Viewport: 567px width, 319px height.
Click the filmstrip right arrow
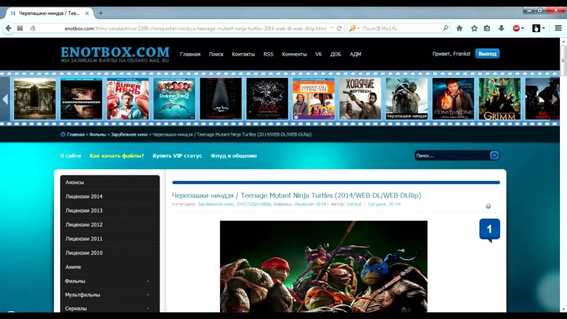coord(554,99)
